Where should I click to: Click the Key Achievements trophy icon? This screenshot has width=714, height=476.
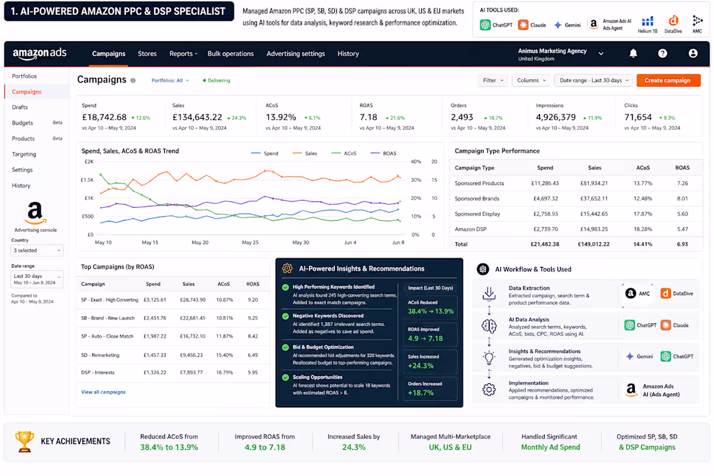(x=25, y=441)
